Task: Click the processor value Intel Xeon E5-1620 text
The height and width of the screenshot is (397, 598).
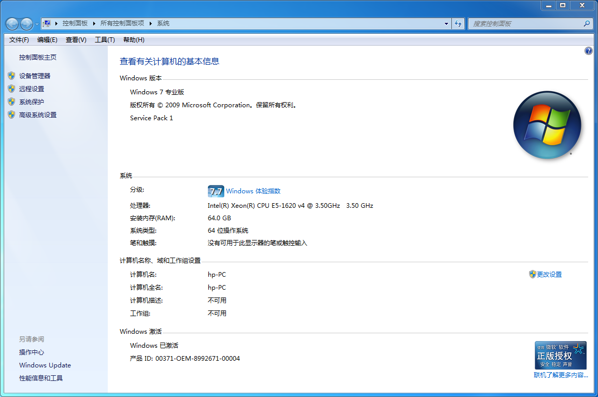Action: point(290,206)
